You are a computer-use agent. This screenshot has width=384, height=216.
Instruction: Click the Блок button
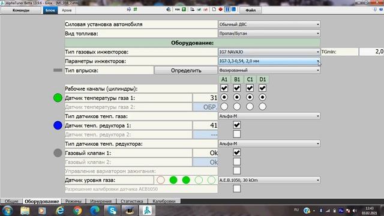(x=50, y=10)
